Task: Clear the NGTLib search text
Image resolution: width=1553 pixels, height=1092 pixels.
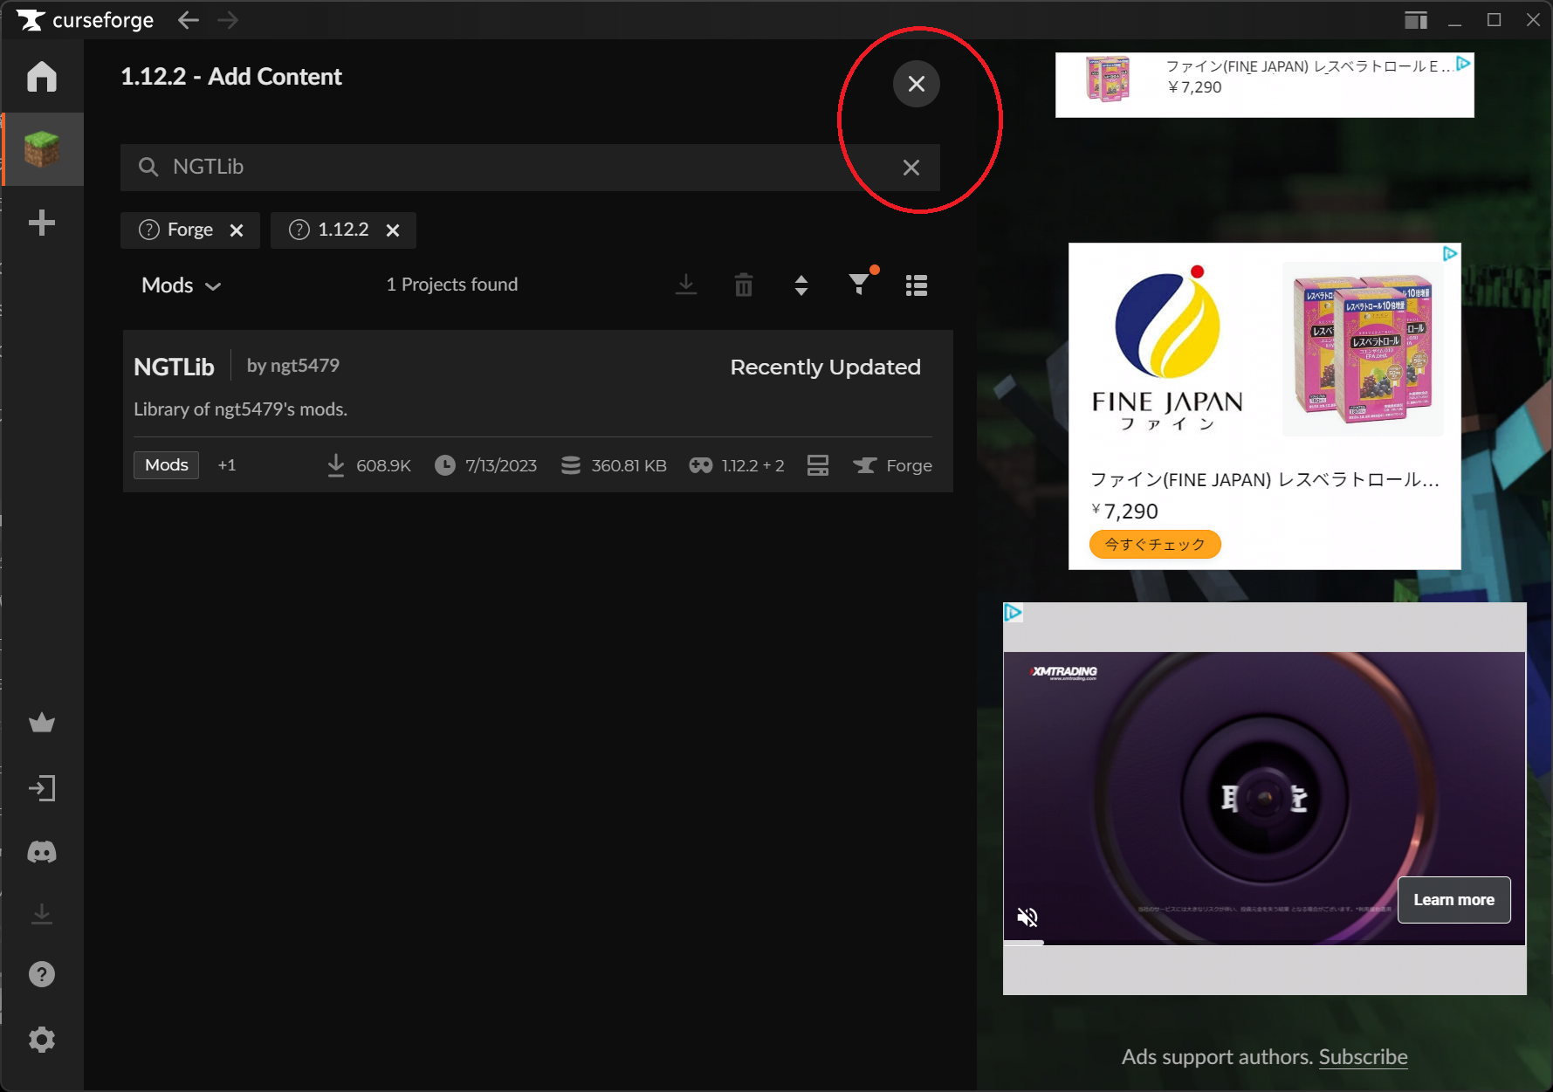Action: pos(911,168)
